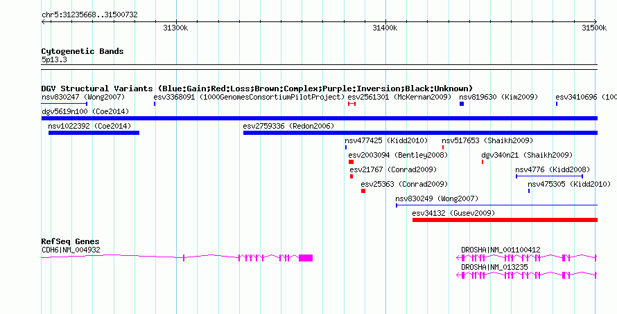Screen dimensions: 617x314
Task: Select the dgv340n21 (Shaikh2009) label
Action: (528, 155)
